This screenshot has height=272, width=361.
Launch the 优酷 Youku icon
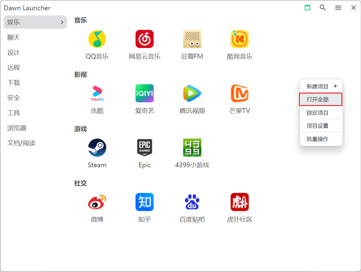click(97, 93)
